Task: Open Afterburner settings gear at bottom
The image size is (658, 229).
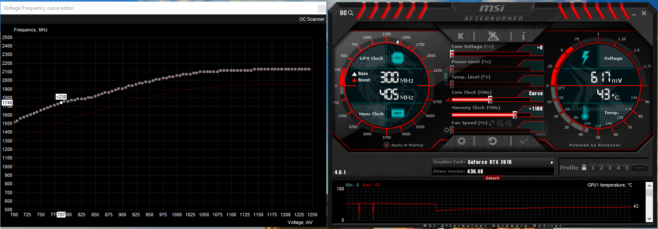Action: tap(461, 141)
